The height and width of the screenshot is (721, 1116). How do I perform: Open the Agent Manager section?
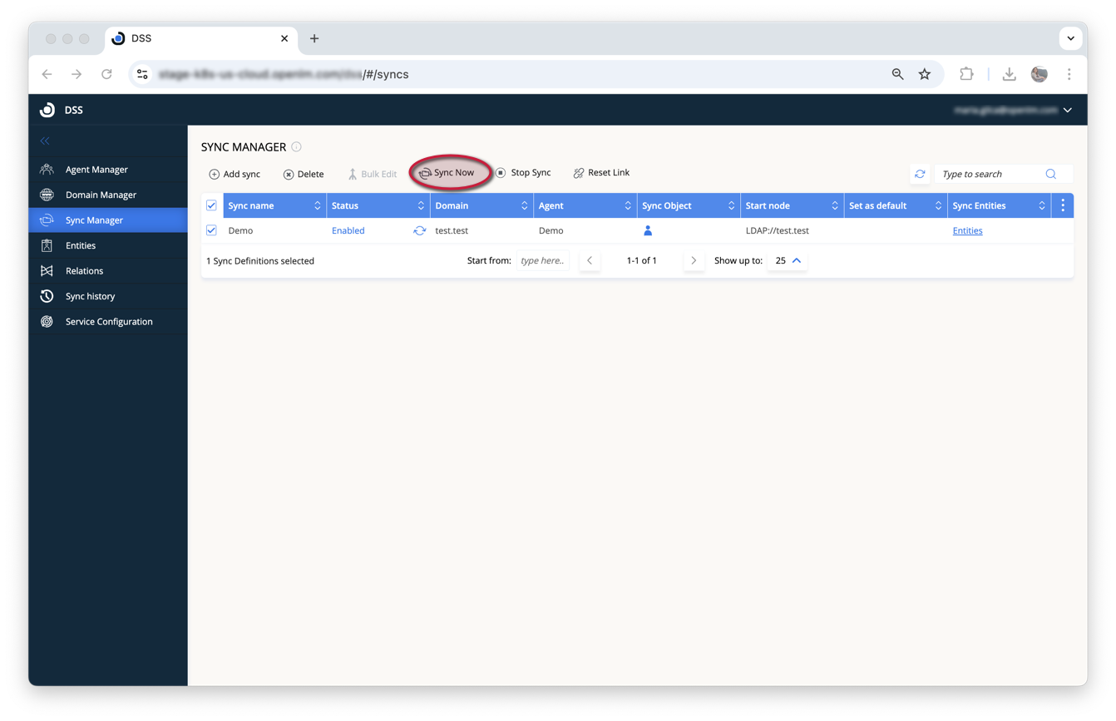tap(96, 169)
